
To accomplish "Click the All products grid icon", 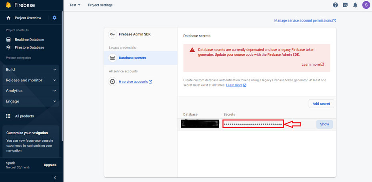I will click(8, 116).
